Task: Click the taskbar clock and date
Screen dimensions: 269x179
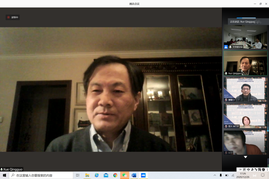Action: pos(243,175)
